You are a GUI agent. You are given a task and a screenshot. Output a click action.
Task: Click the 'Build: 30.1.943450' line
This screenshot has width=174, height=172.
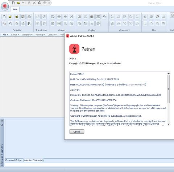pos(95,79)
